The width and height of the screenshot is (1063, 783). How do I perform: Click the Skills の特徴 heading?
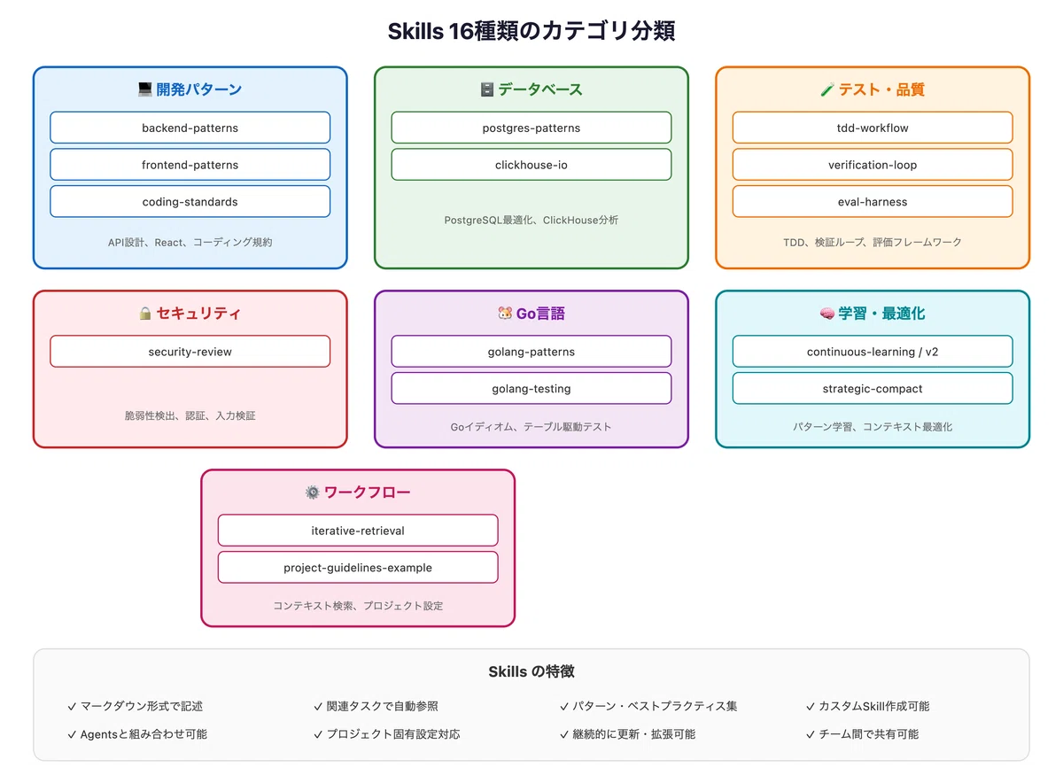click(531, 672)
